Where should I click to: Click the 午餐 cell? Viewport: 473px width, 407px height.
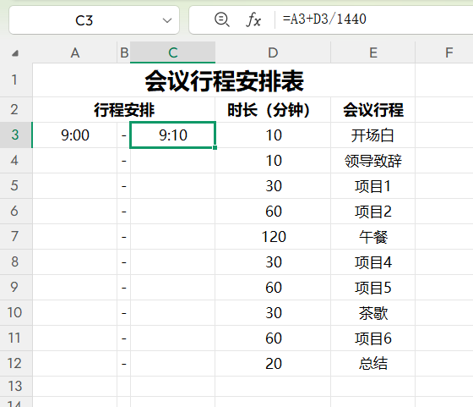tap(372, 237)
